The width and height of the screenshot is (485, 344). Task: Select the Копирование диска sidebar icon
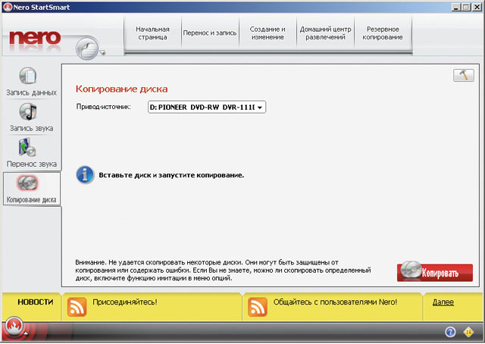pyautogui.click(x=27, y=183)
